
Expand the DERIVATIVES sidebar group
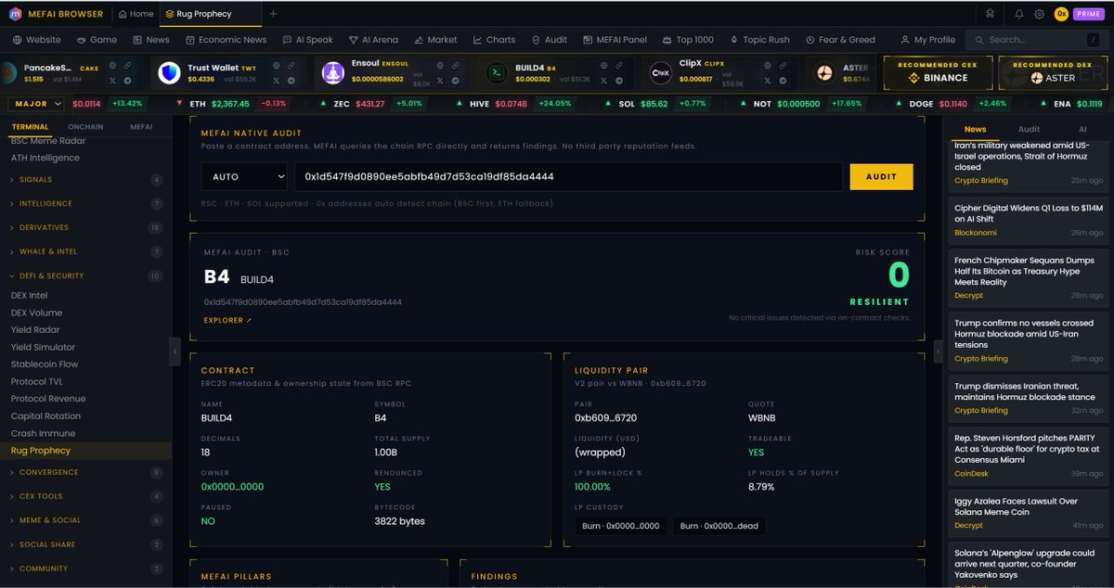click(x=86, y=227)
